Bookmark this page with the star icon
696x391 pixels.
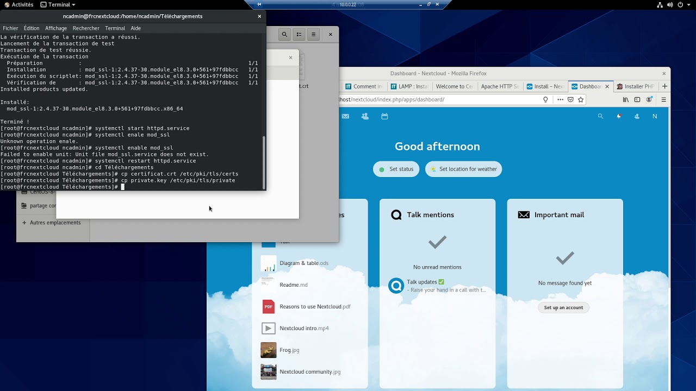click(581, 99)
